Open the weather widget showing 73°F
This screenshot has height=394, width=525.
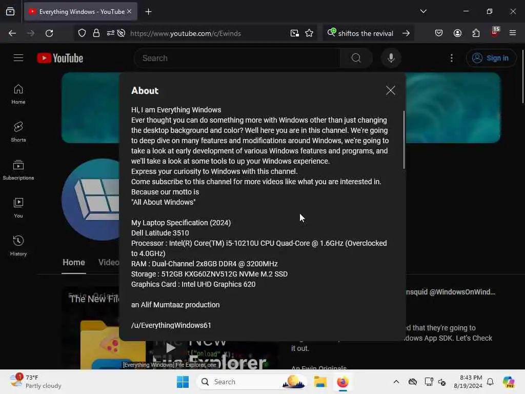pyautogui.click(x=35, y=382)
